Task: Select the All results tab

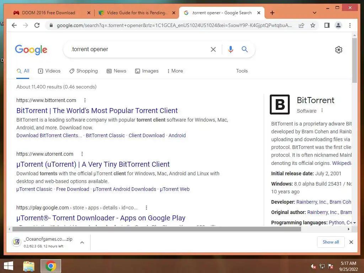Action: tap(23, 71)
